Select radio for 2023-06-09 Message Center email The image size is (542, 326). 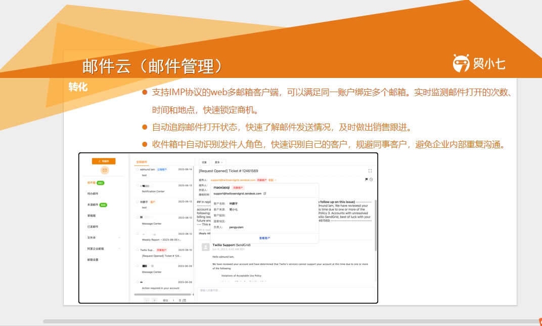click(x=137, y=266)
